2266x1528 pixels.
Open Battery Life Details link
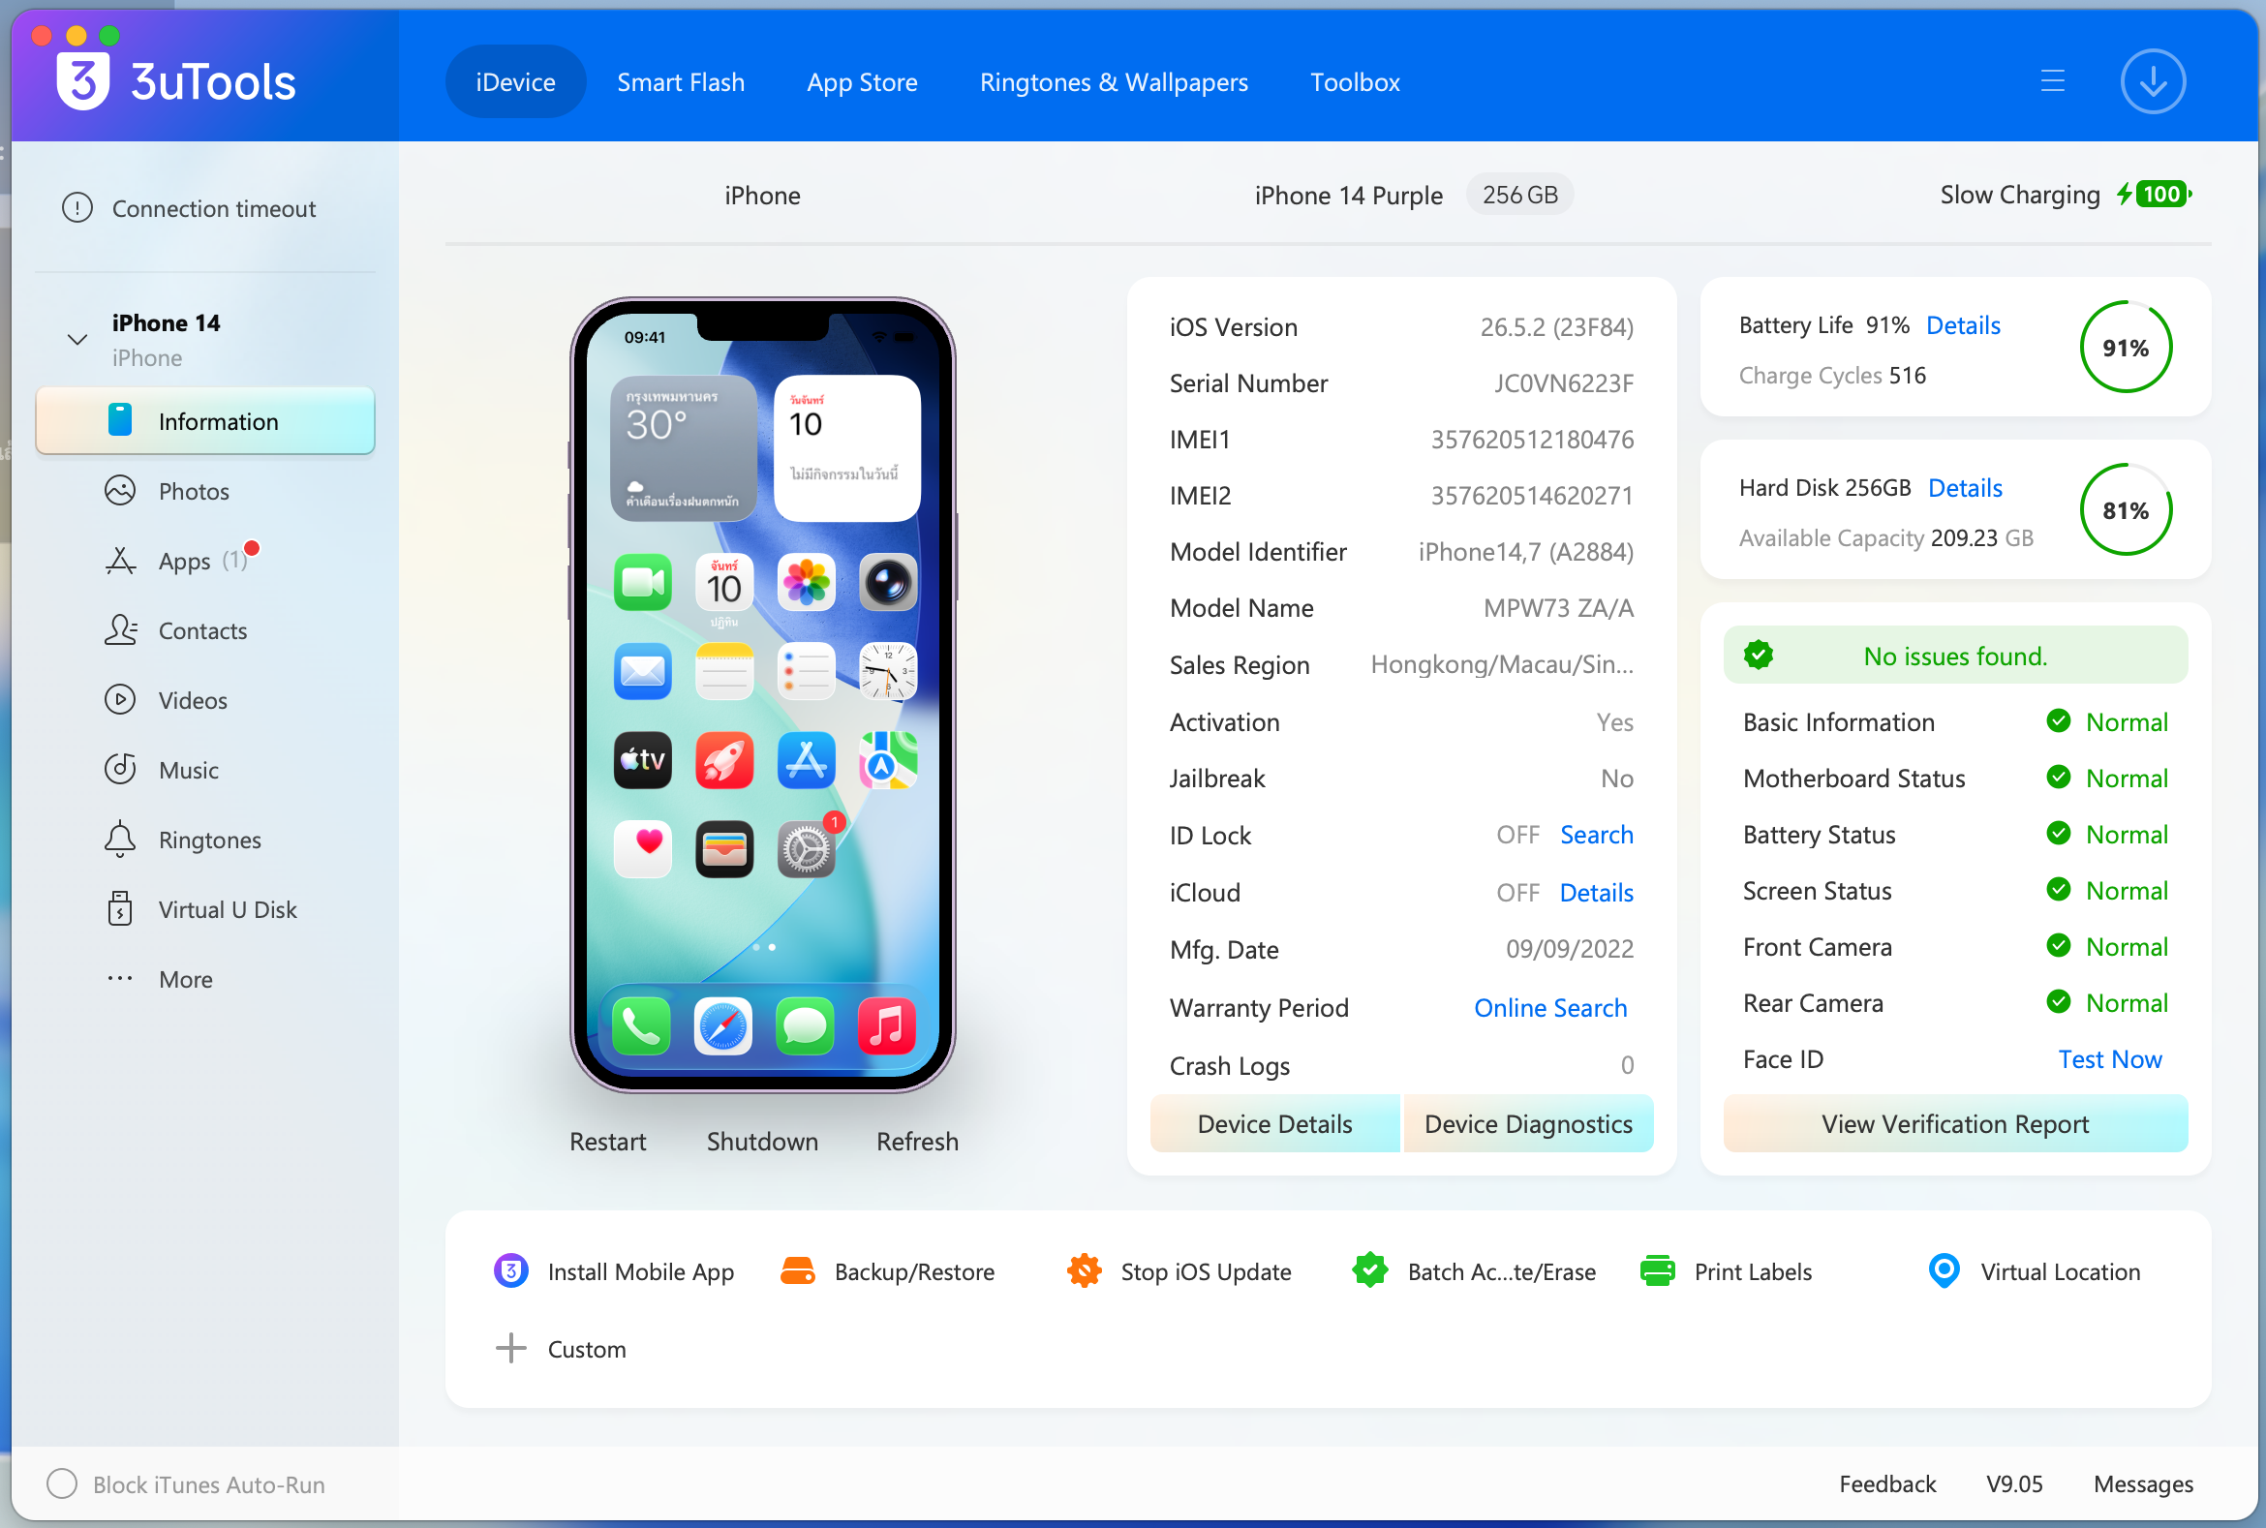(x=1963, y=325)
